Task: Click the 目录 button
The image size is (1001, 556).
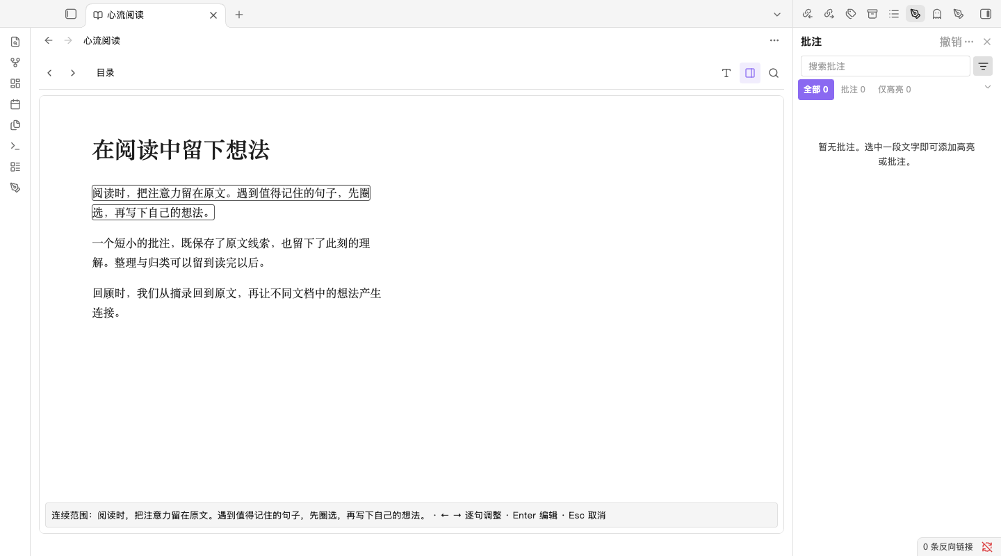Action: [106, 73]
